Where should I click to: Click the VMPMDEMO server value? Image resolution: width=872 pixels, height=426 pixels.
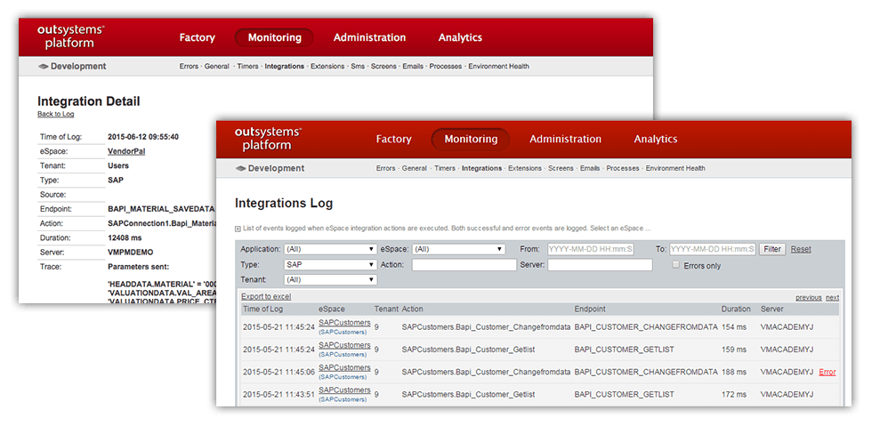coord(130,252)
